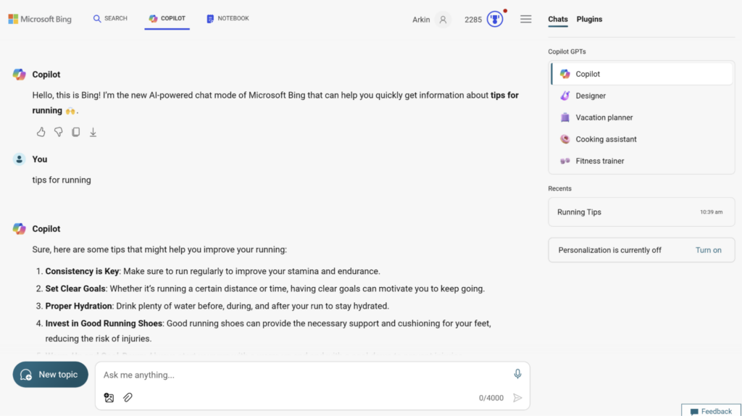Click the Arkin username text
Image resolution: width=742 pixels, height=416 pixels.
tap(421, 20)
